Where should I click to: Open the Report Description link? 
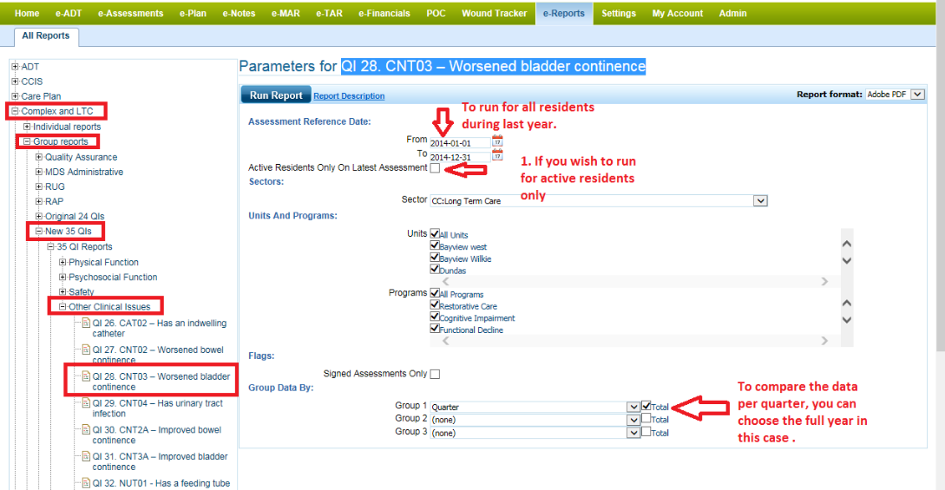349,96
